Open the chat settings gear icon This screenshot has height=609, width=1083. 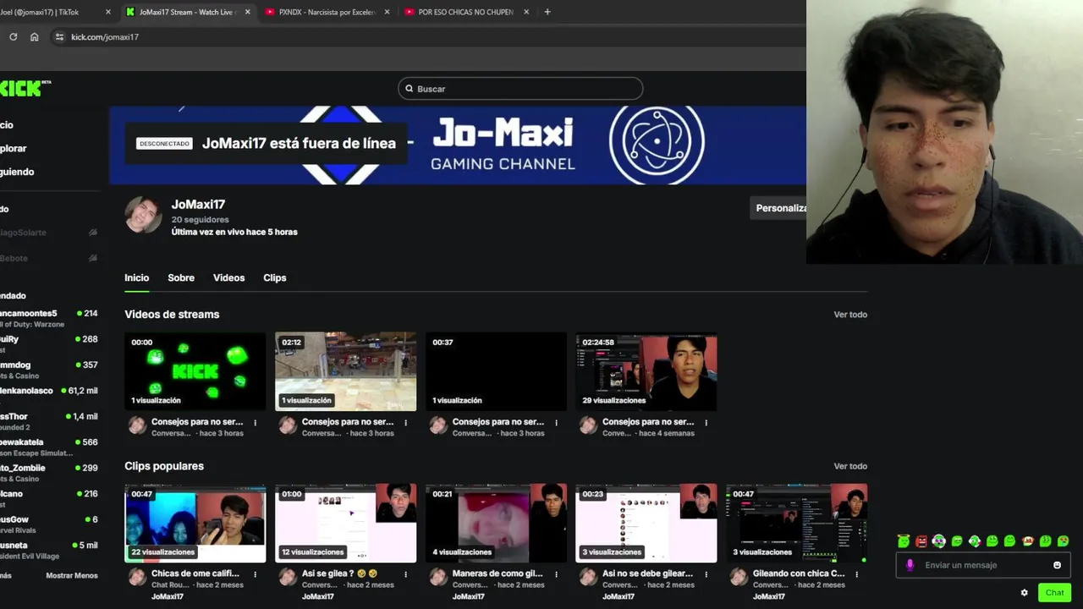(x=1024, y=593)
